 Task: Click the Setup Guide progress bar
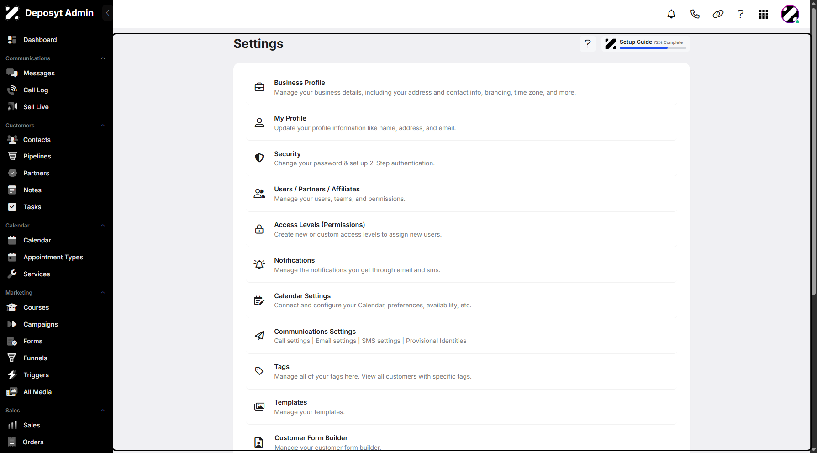(653, 48)
